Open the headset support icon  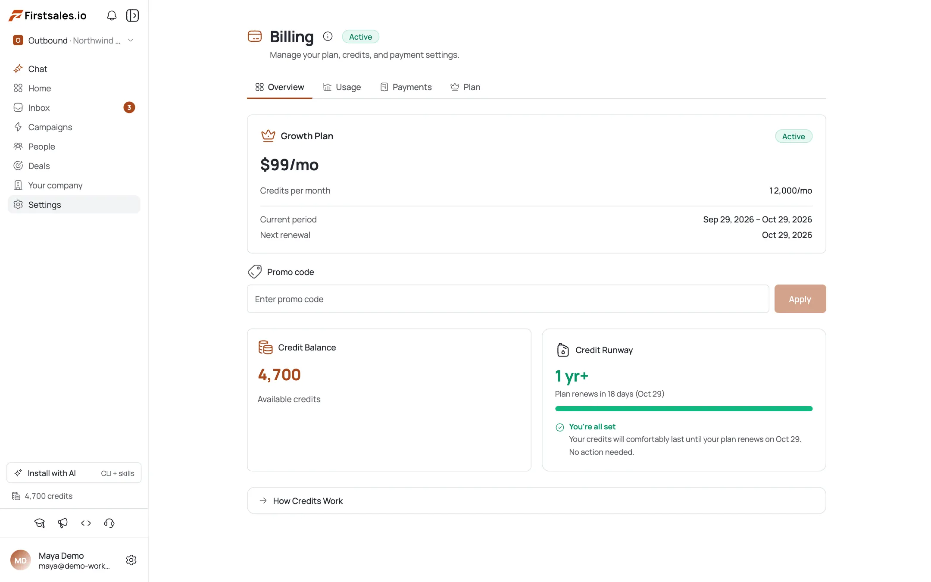click(x=109, y=523)
